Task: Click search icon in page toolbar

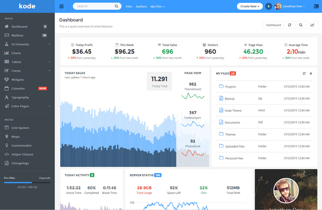Action: point(301,25)
